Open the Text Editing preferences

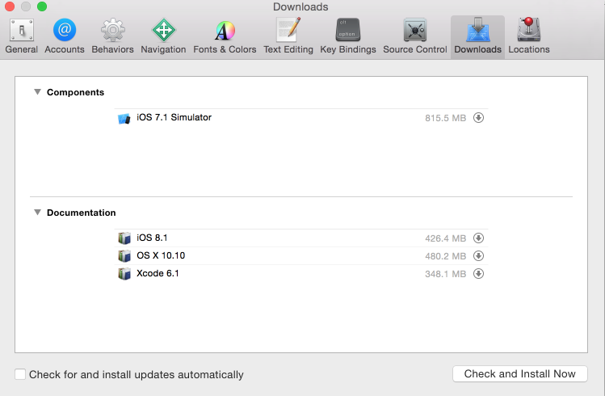288,36
